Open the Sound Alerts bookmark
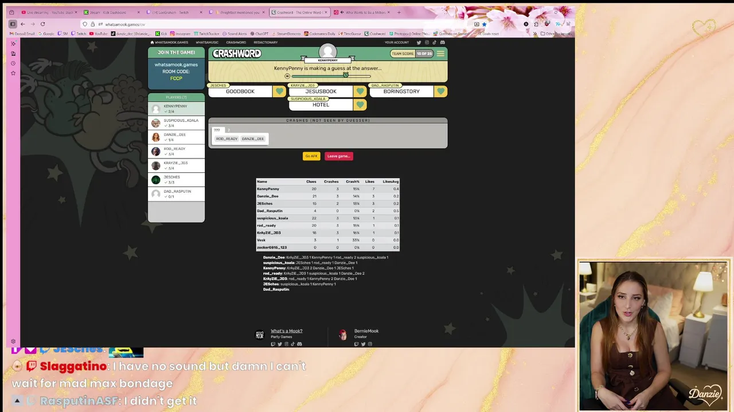The image size is (734, 412). tap(235, 34)
